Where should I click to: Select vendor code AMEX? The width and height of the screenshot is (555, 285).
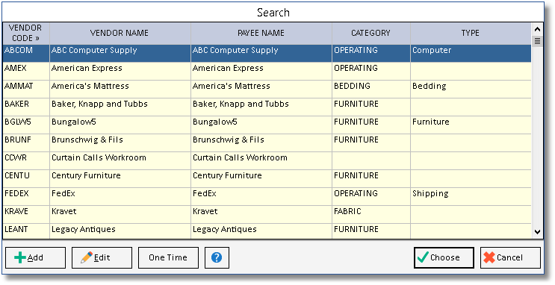[x=15, y=68]
